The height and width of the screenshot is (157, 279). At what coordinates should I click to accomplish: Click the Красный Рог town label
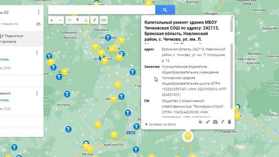pyautogui.click(x=114, y=145)
